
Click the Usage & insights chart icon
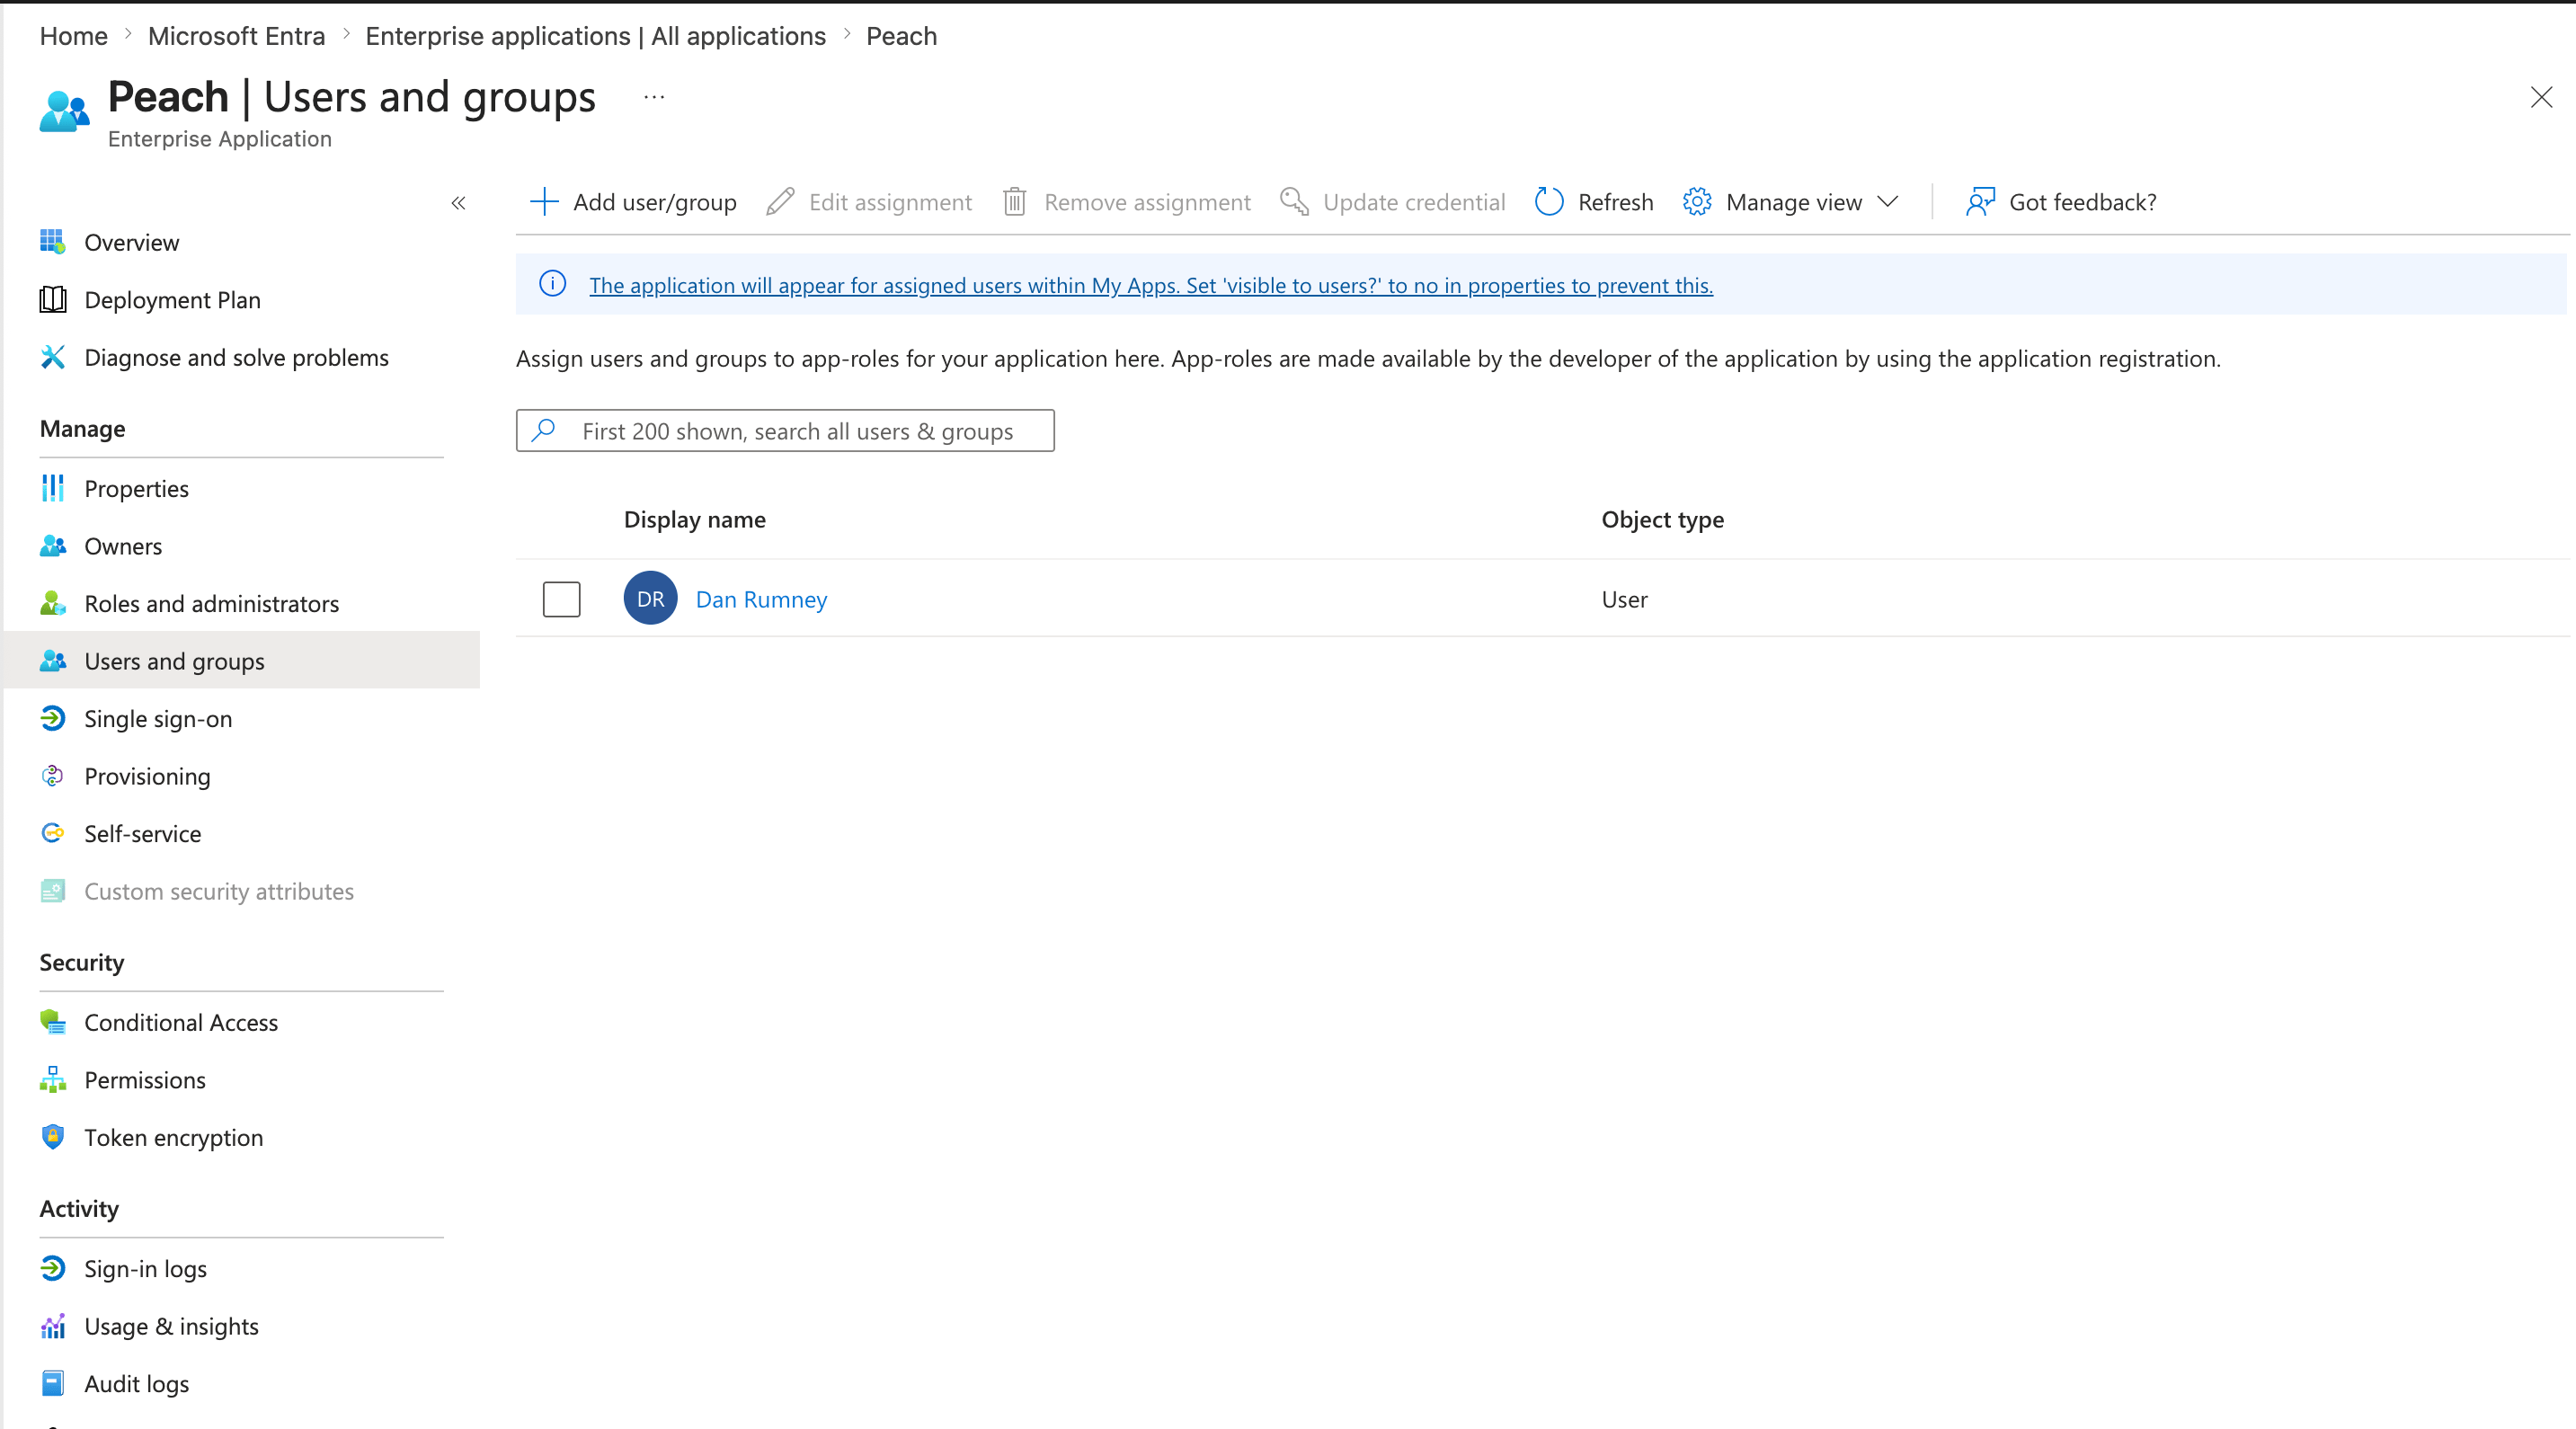[x=53, y=1326]
